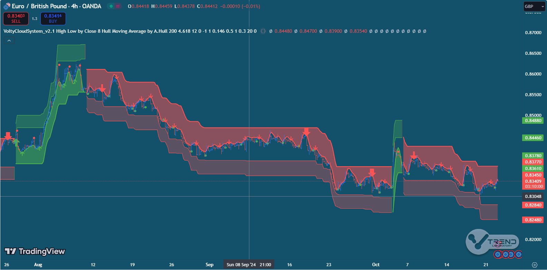Select the VoltyCloudSystem_v2.1 indicator legend
547x270 pixels.
pyautogui.click(x=130, y=31)
